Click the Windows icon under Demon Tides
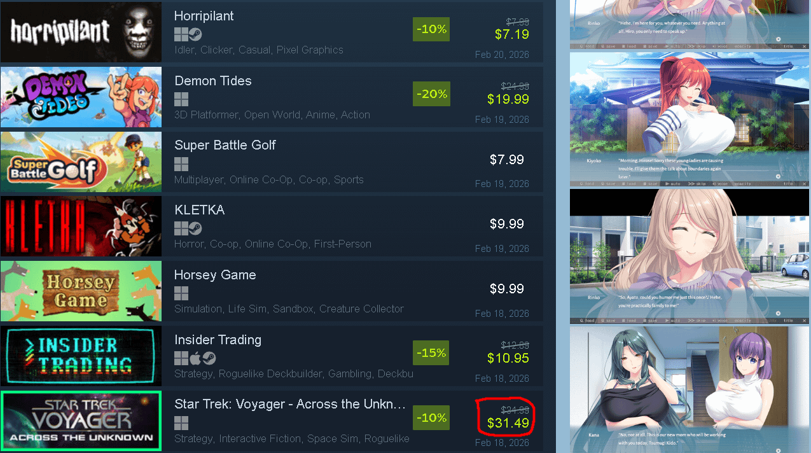811x453 pixels. (181, 99)
